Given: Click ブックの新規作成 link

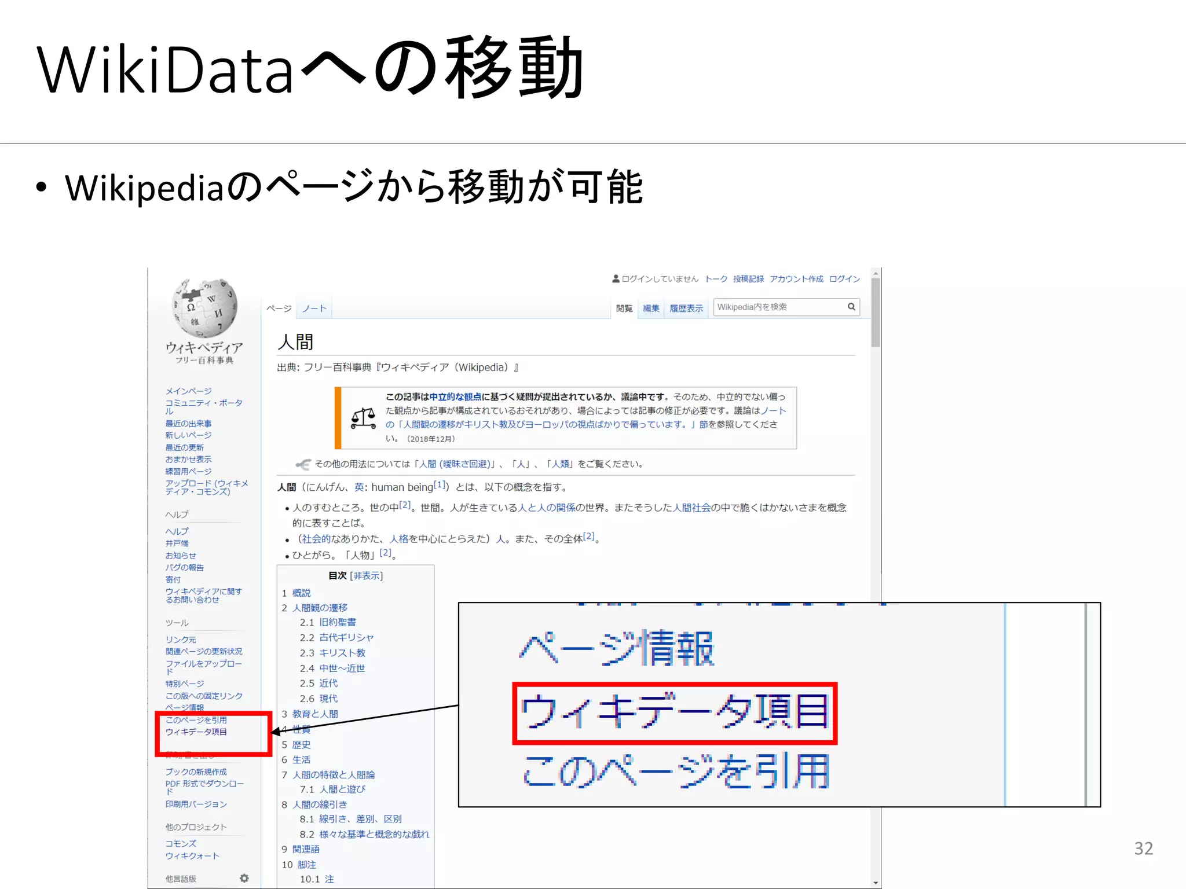Looking at the screenshot, I should click(x=196, y=772).
